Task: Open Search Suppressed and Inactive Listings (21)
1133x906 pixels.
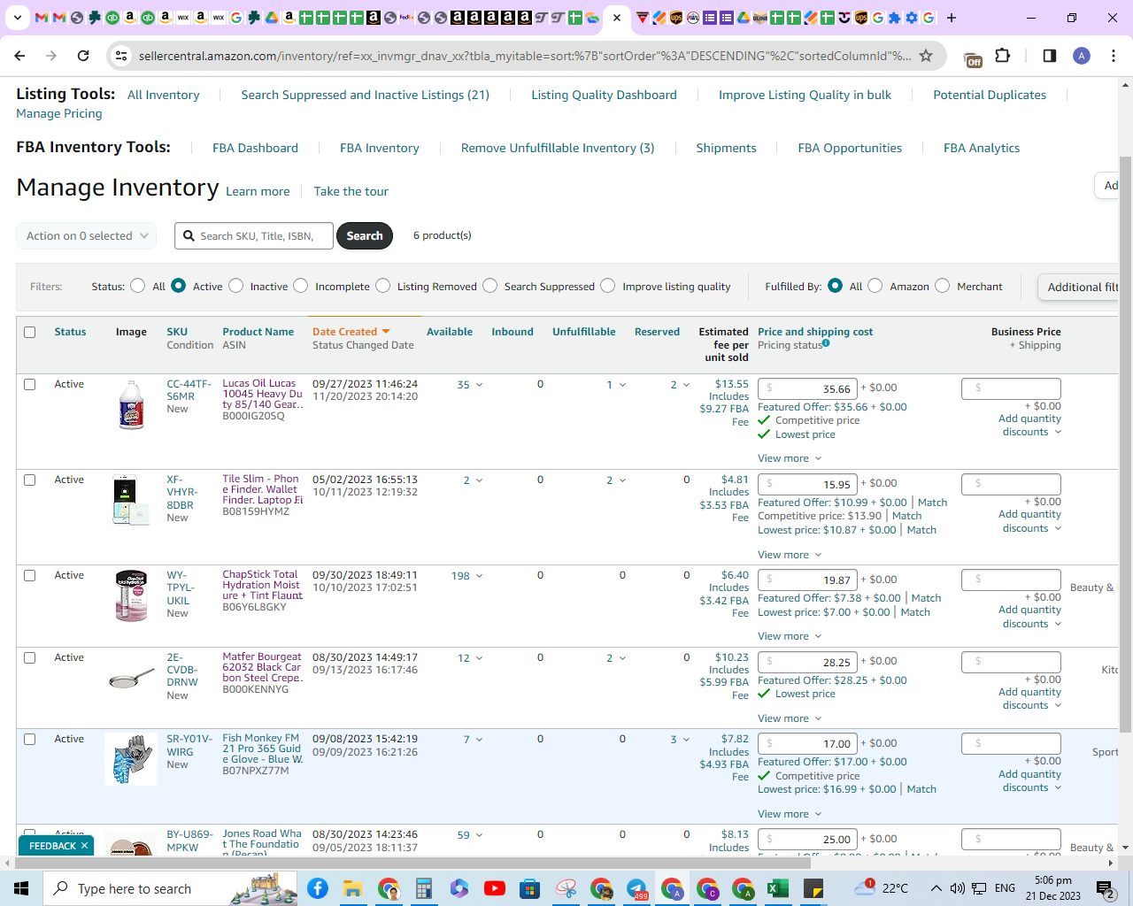Action: click(366, 95)
